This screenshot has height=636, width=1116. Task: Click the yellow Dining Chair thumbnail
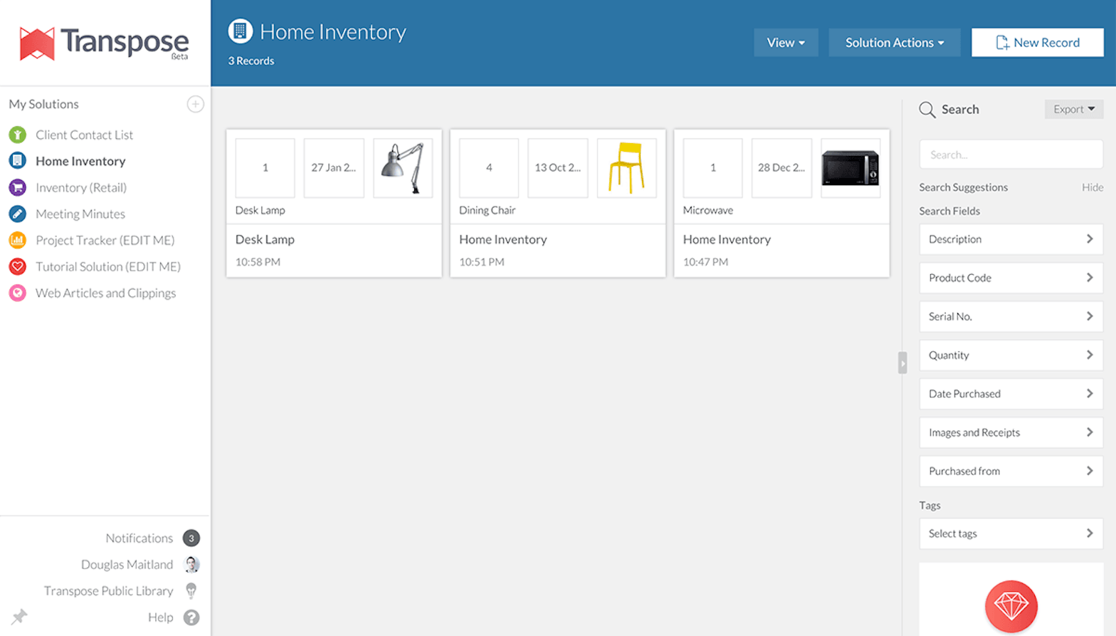pyautogui.click(x=626, y=168)
